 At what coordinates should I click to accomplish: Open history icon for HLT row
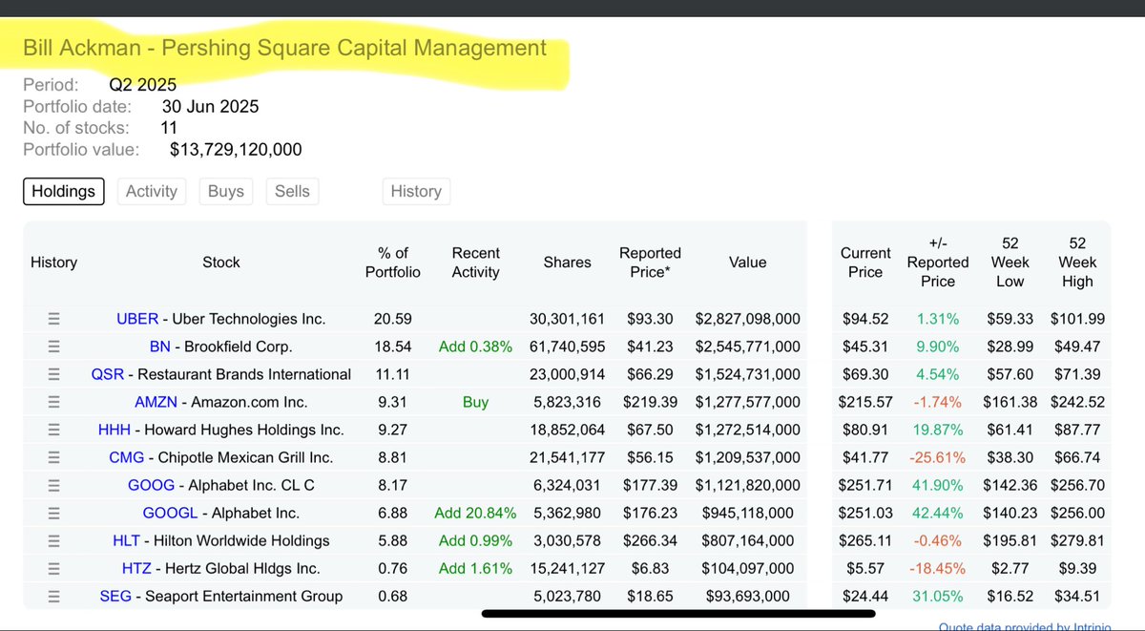click(54, 540)
